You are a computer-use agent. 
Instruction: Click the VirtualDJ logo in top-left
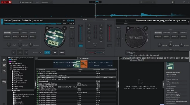(x=6, y=2)
